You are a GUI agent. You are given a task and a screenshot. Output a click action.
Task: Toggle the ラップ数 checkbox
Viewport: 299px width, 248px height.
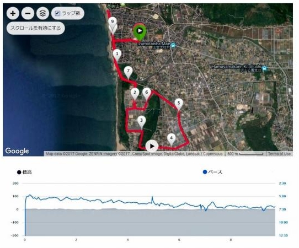click(57, 13)
